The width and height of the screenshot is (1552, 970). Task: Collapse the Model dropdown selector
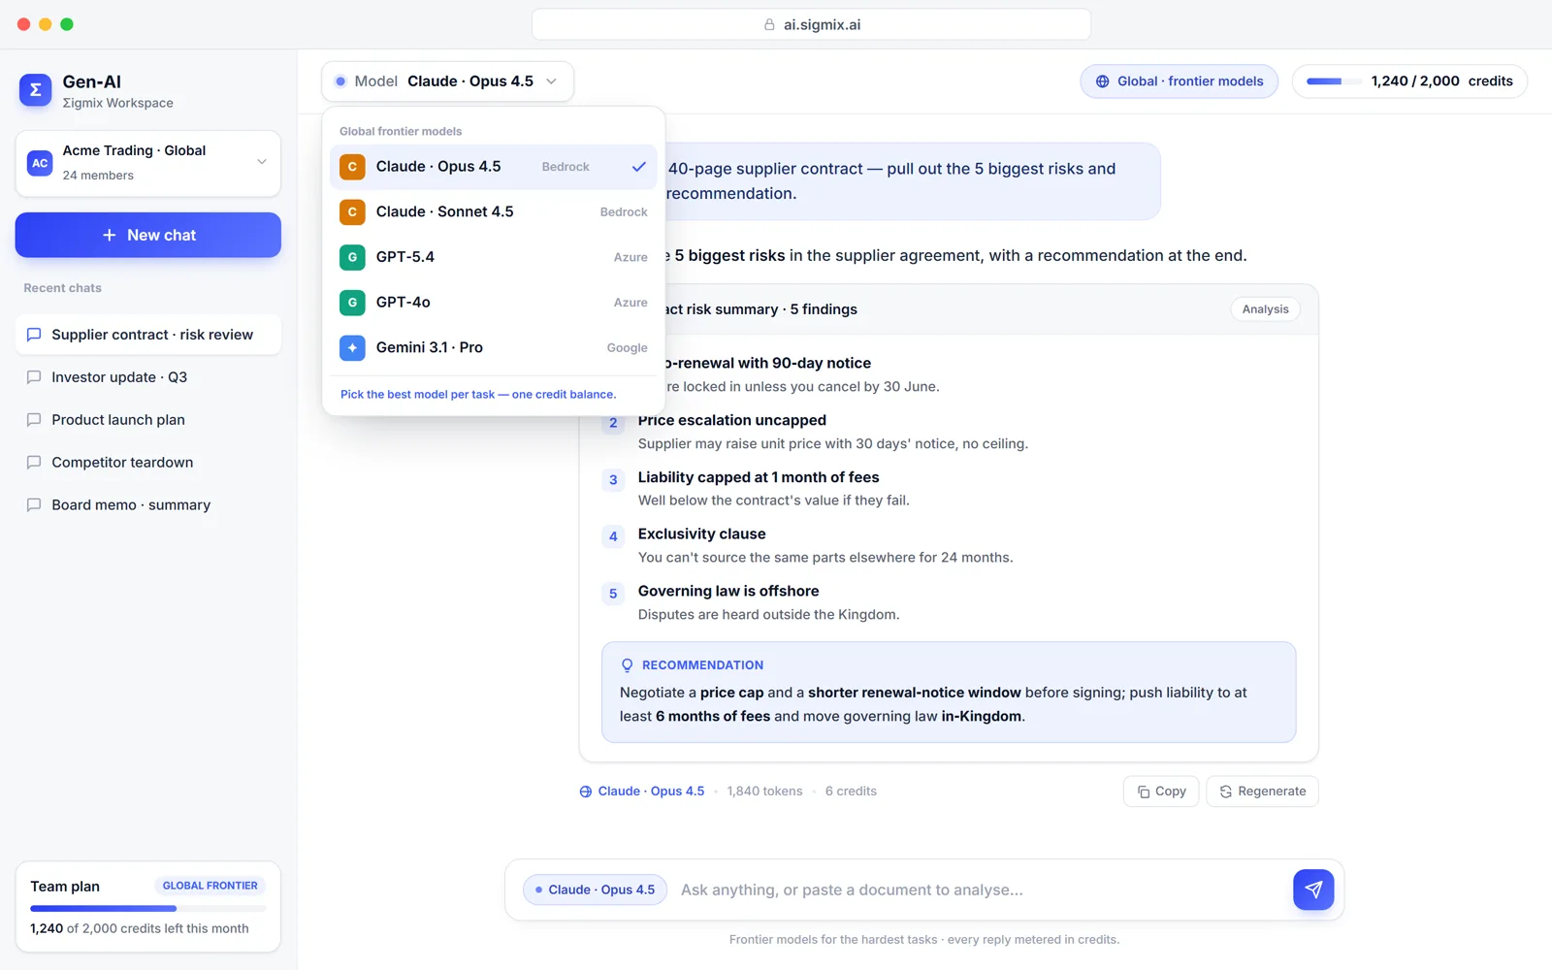(447, 81)
